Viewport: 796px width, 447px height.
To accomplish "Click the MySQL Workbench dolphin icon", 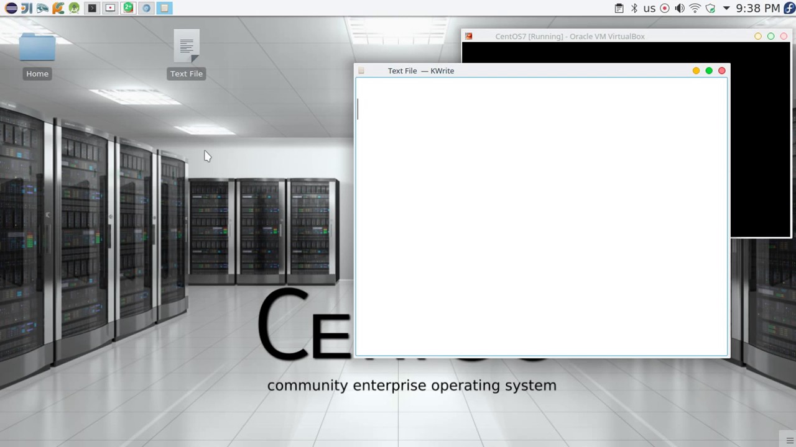I will pyautogui.click(x=42, y=8).
